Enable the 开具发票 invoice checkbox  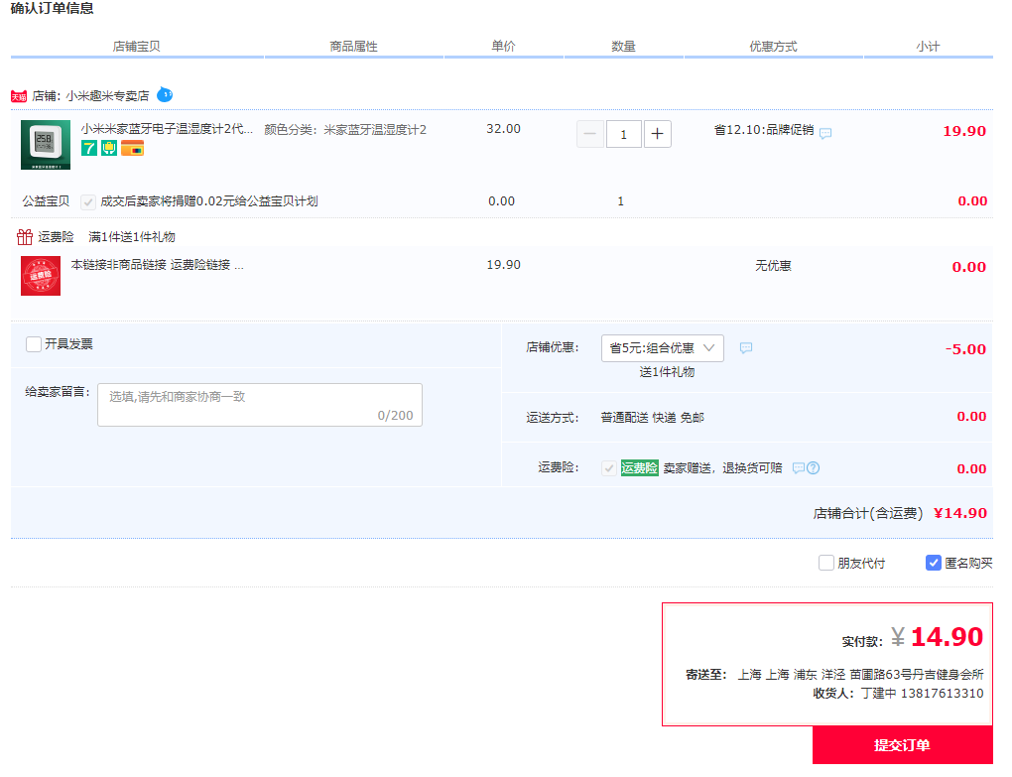[x=34, y=344]
